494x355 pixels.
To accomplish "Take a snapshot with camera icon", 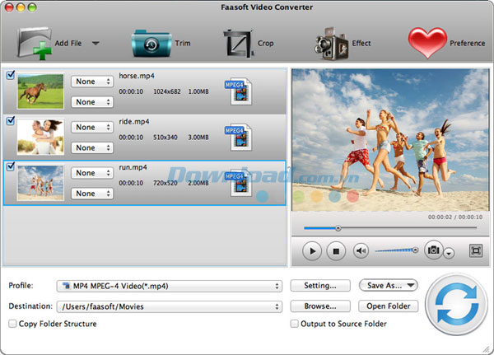I will click(x=434, y=250).
